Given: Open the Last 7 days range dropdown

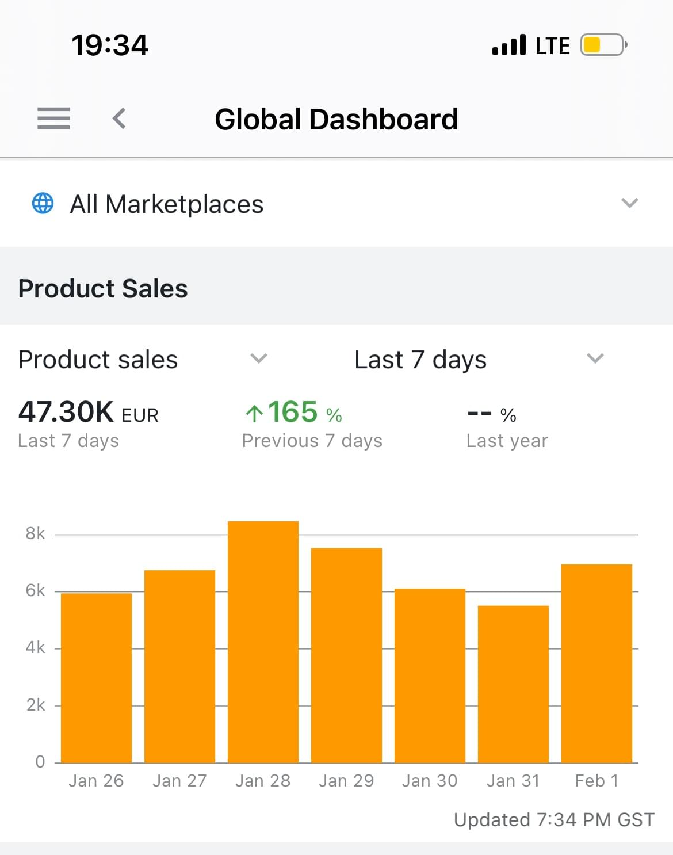Looking at the screenshot, I should (x=595, y=359).
